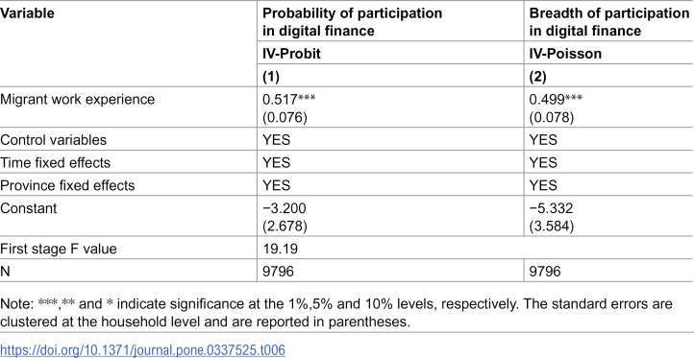Open the doi.org journal link
The height and width of the screenshot is (358, 694).
(143, 350)
